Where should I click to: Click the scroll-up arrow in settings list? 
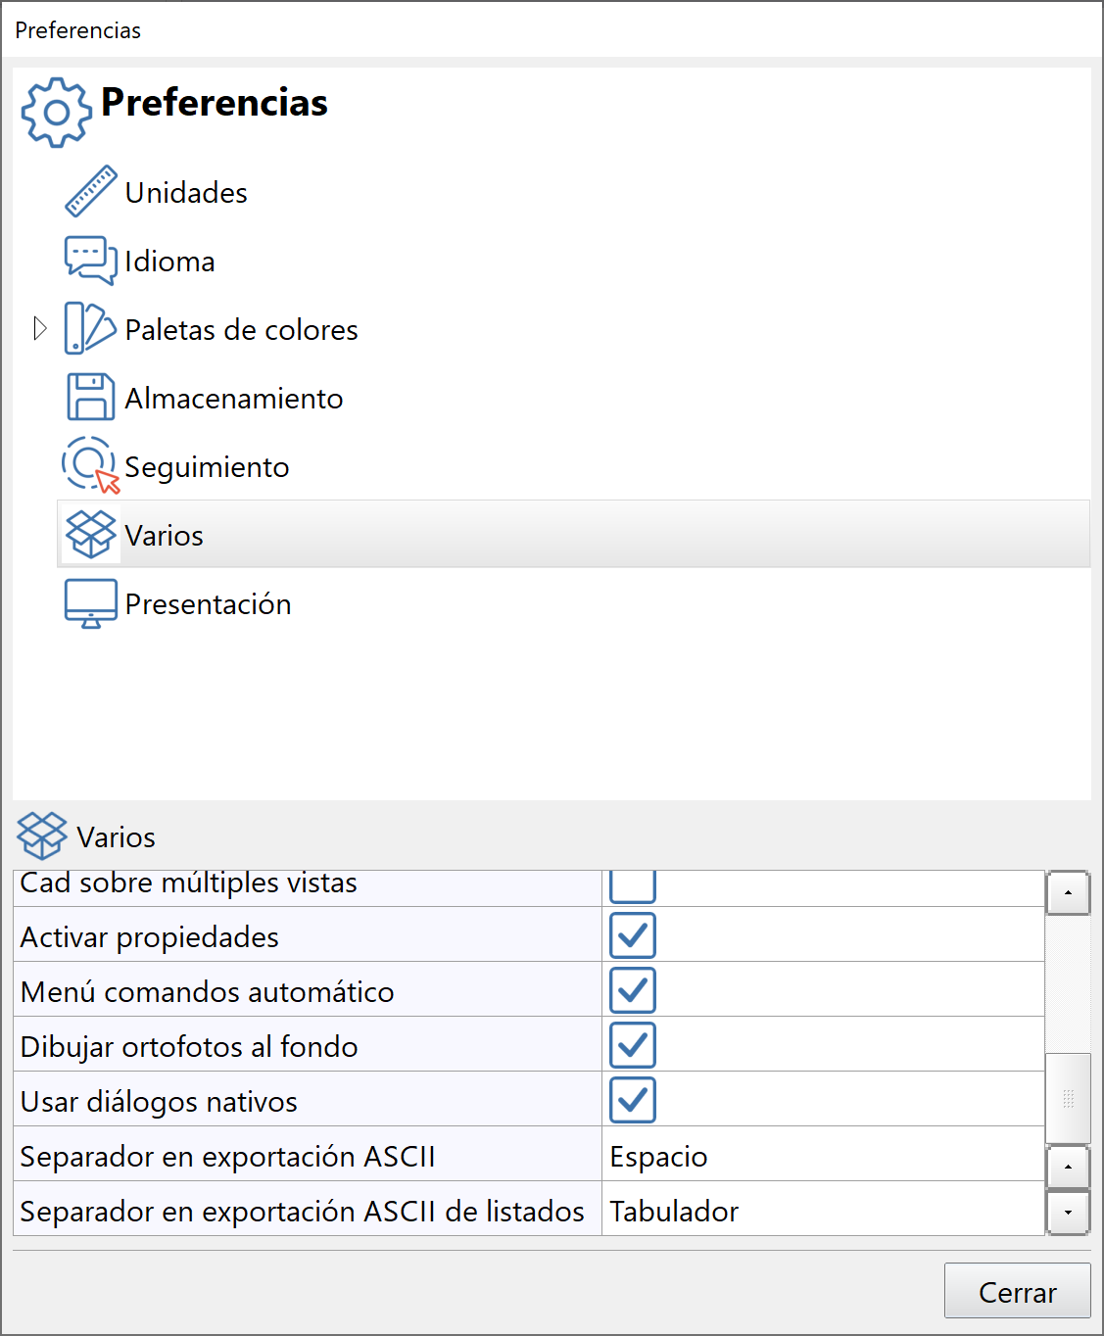pos(1069,892)
